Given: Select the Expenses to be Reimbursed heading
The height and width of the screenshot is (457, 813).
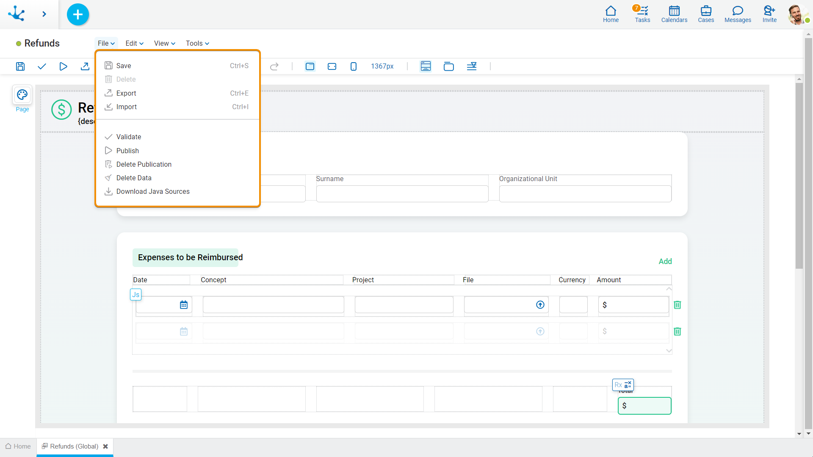Looking at the screenshot, I should (x=191, y=257).
